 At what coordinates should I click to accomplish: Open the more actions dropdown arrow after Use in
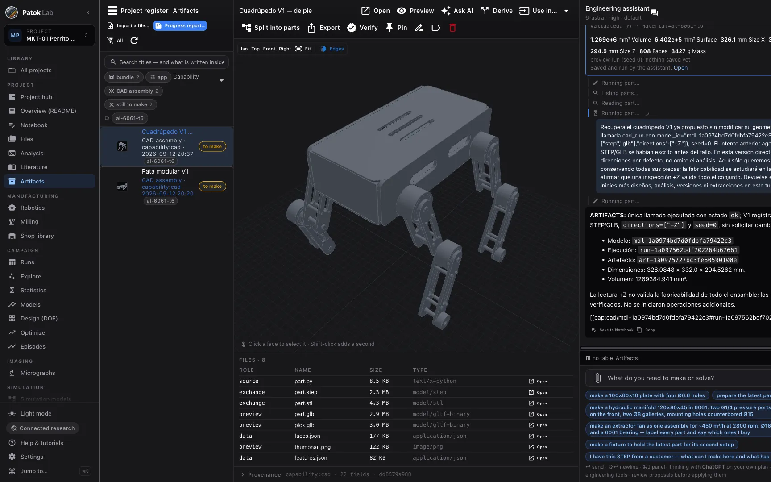pyautogui.click(x=566, y=11)
